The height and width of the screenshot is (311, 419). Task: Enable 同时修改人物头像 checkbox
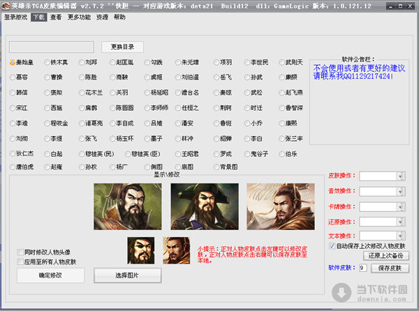(x=20, y=252)
